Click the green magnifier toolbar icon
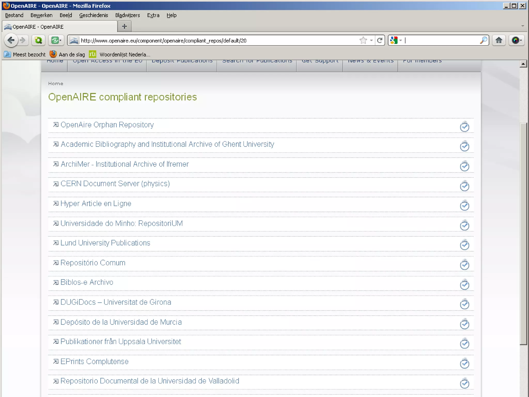 [x=38, y=40]
